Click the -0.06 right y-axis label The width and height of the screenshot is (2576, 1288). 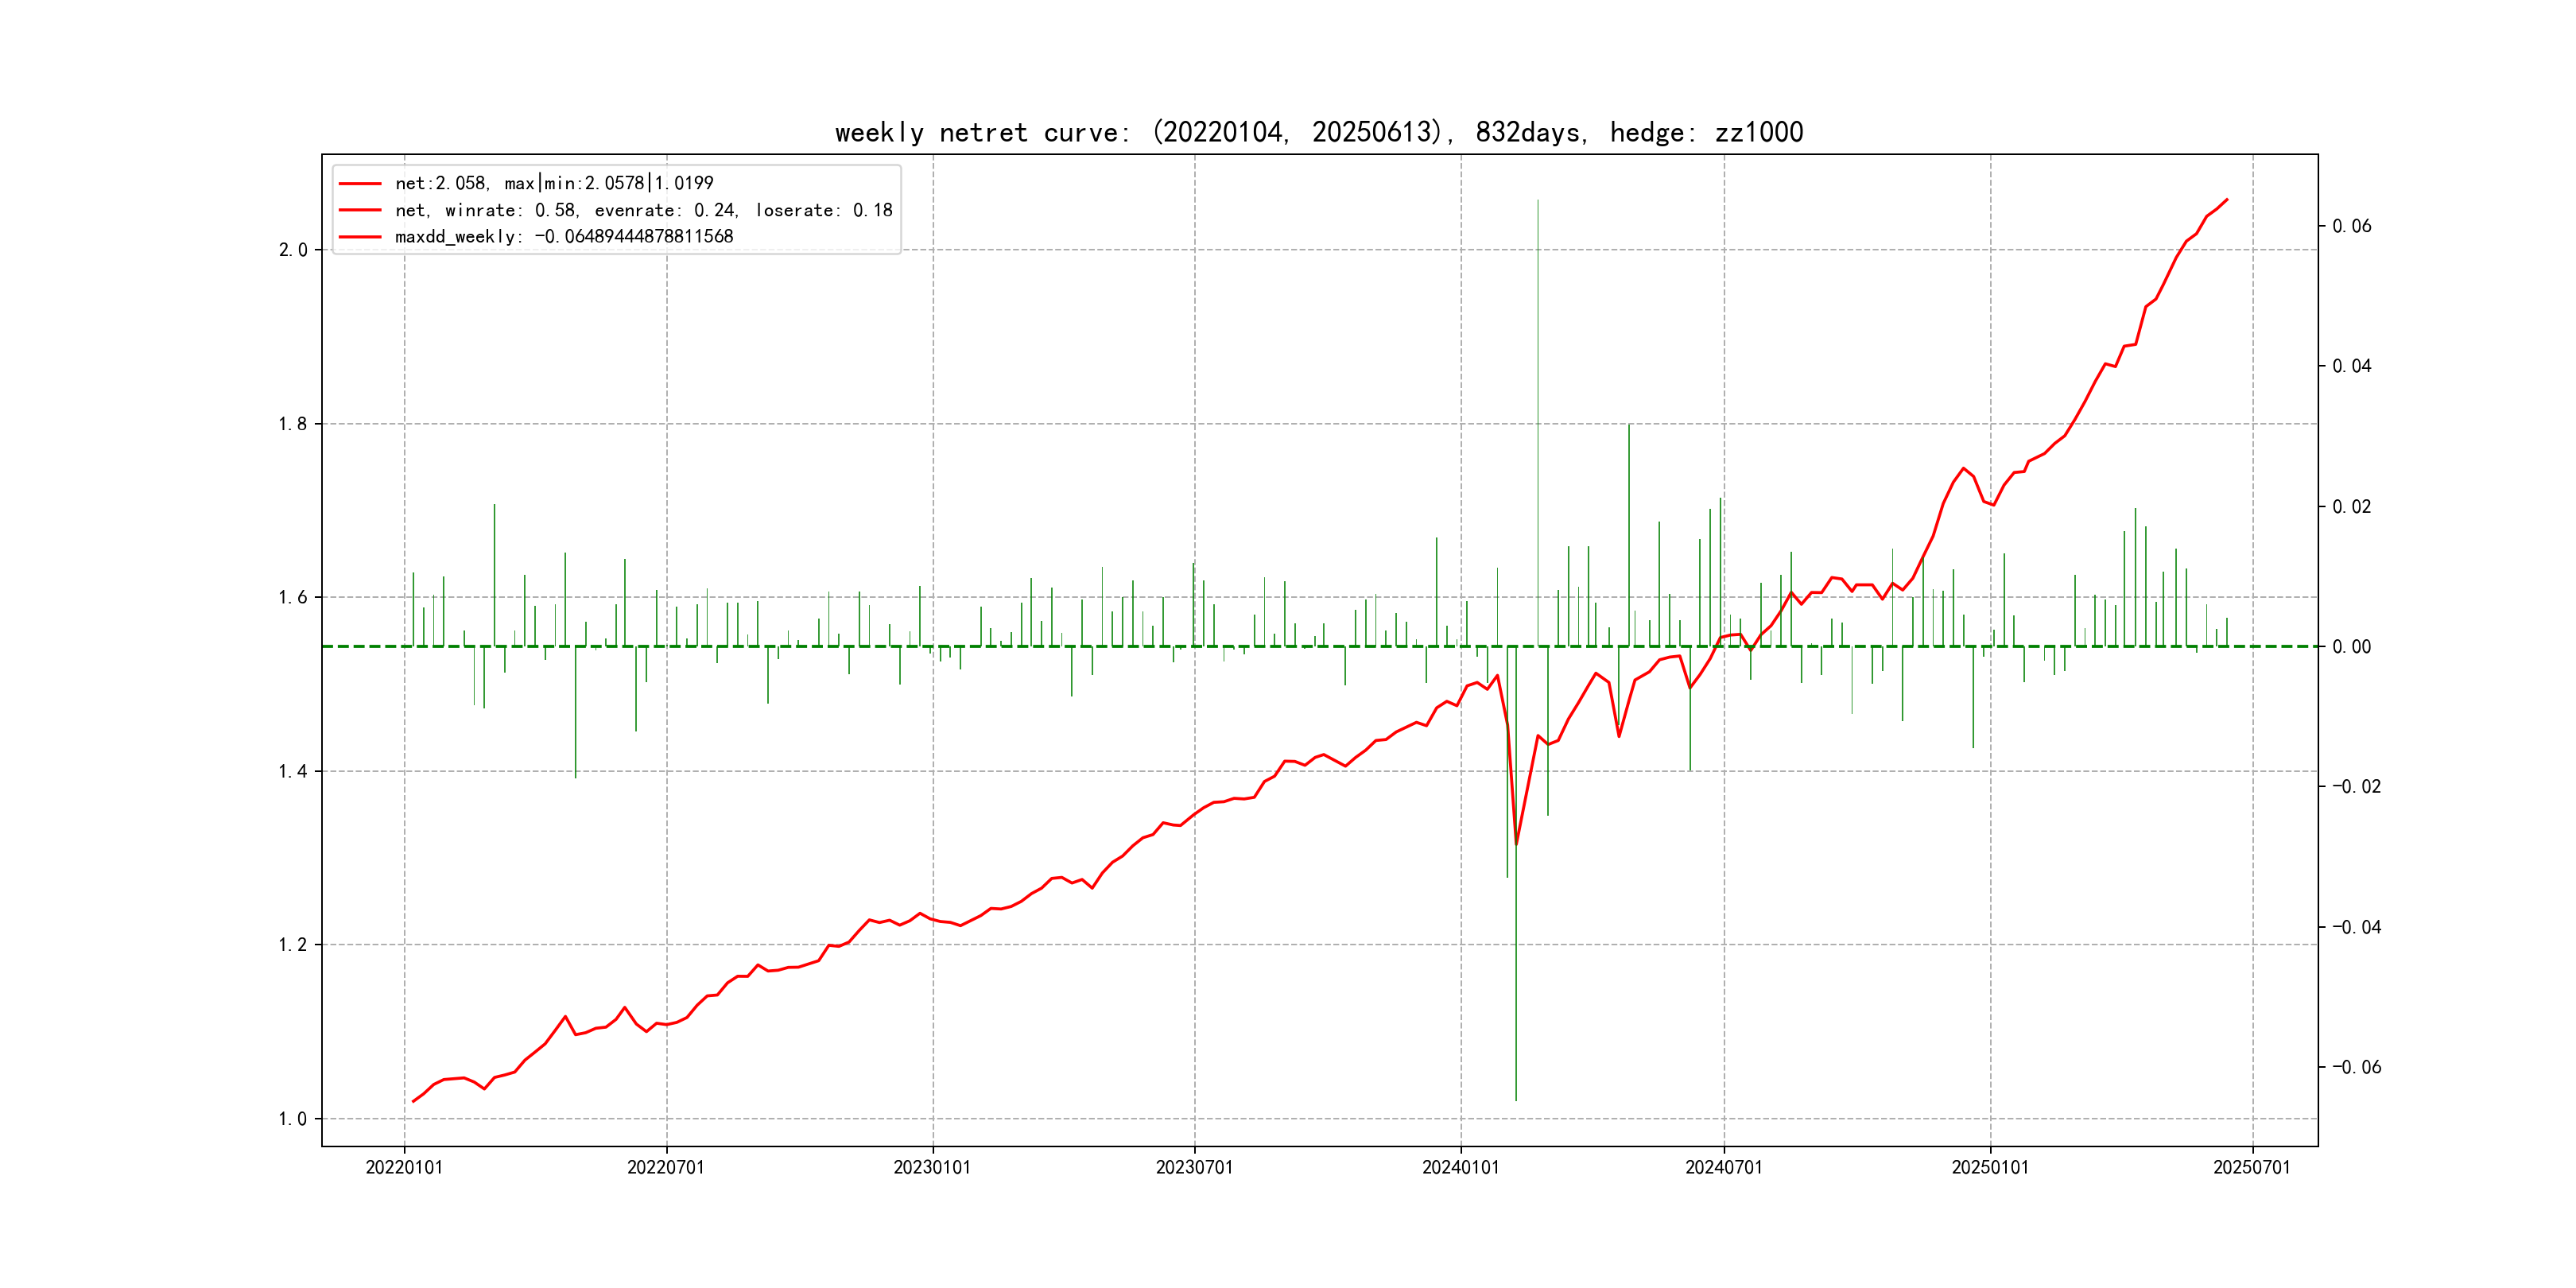click(2356, 1067)
